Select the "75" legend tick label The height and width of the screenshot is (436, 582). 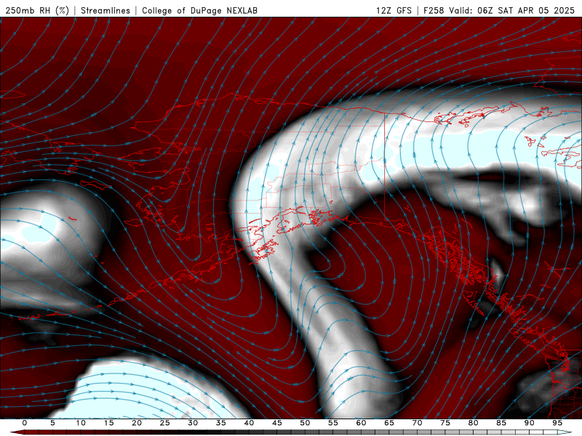(445, 423)
